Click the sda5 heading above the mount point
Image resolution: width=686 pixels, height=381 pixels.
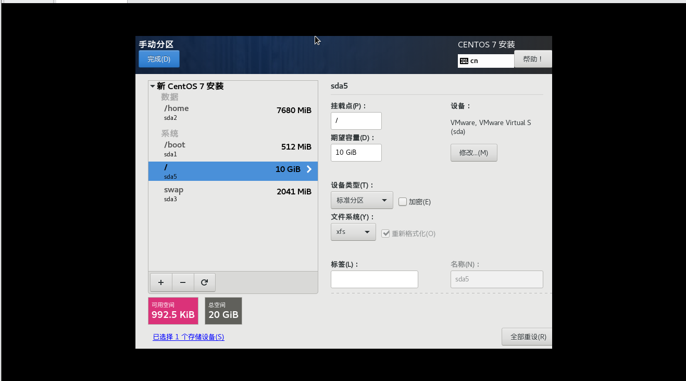click(x=339, y=85)
